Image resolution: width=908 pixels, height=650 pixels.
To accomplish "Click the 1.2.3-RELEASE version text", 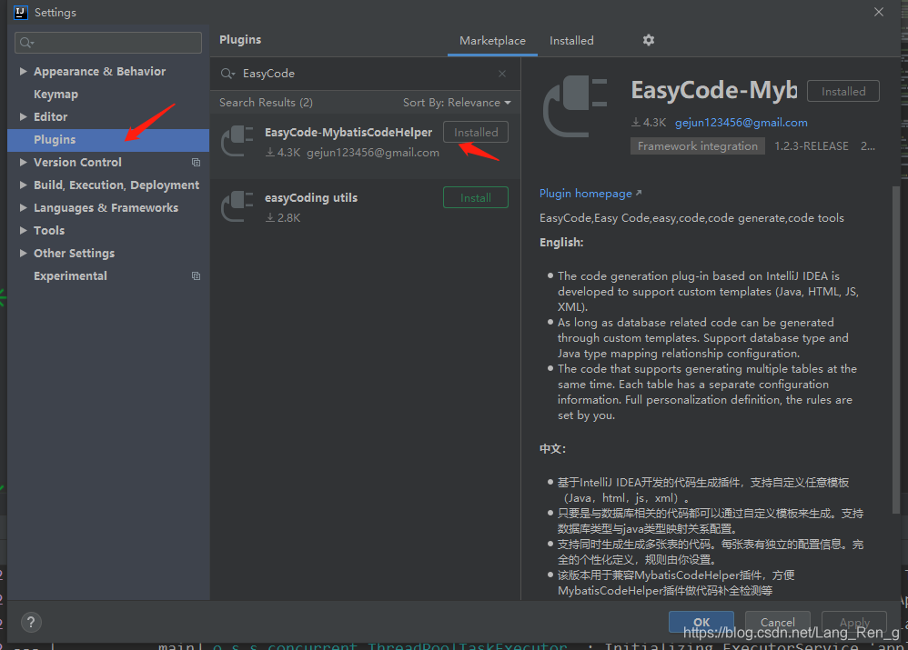I will (x=812, y=145).
